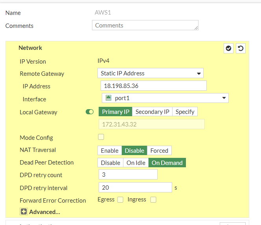
Task: Click the plus icon beside Advanced
Action: (24, 212)
